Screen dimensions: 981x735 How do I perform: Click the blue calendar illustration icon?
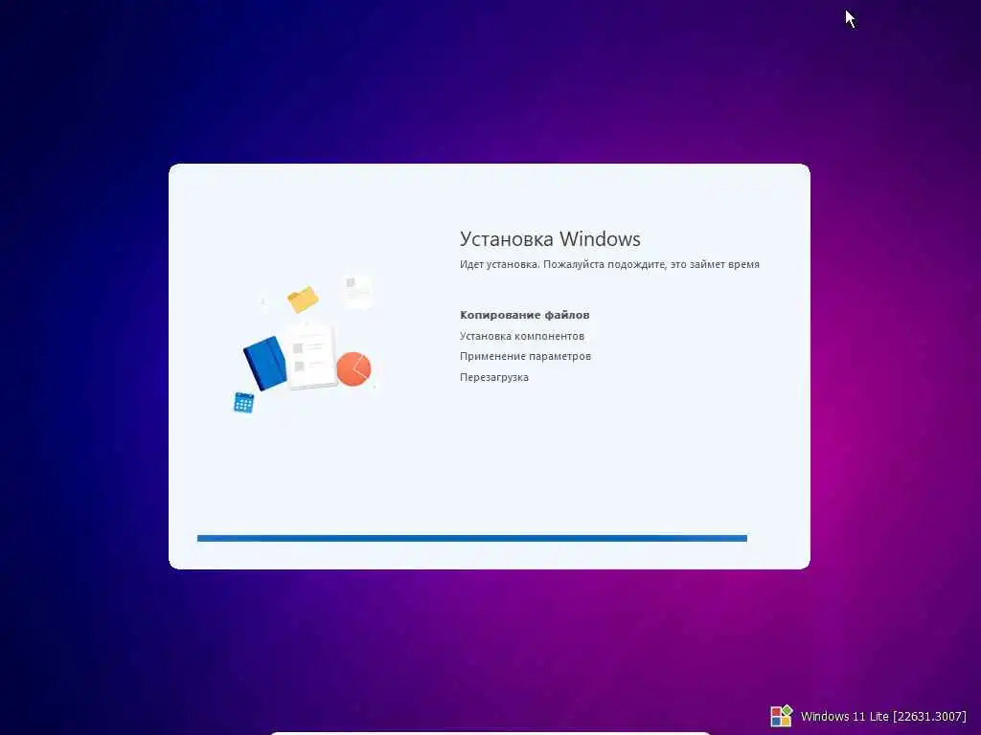[x=243, y=403]
